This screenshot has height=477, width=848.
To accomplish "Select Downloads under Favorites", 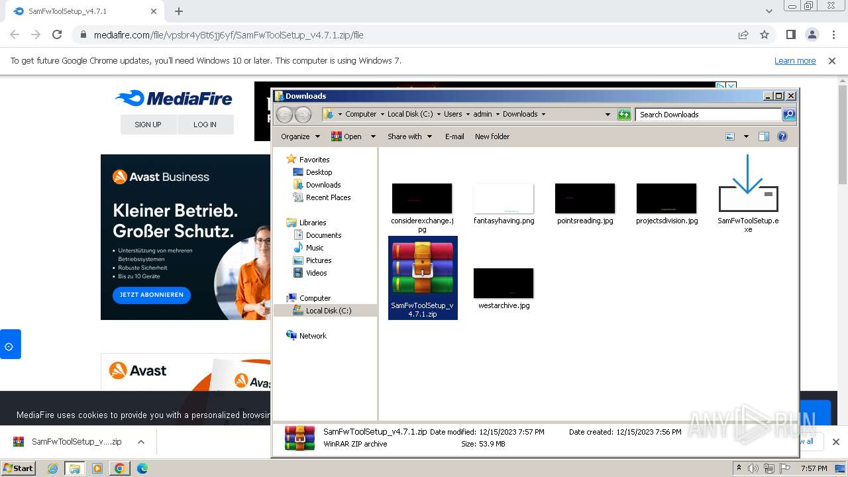I will [323, 185].
